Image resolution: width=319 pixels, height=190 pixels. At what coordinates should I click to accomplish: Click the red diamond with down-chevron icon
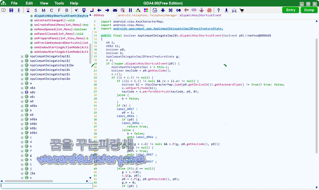(x=202, y=10)
